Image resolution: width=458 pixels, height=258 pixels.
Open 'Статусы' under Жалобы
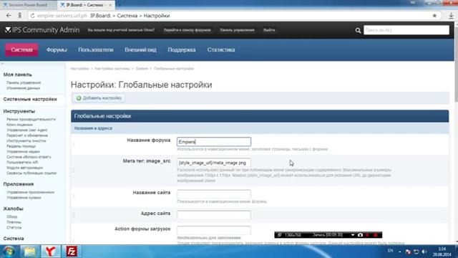tap(14, 227)
